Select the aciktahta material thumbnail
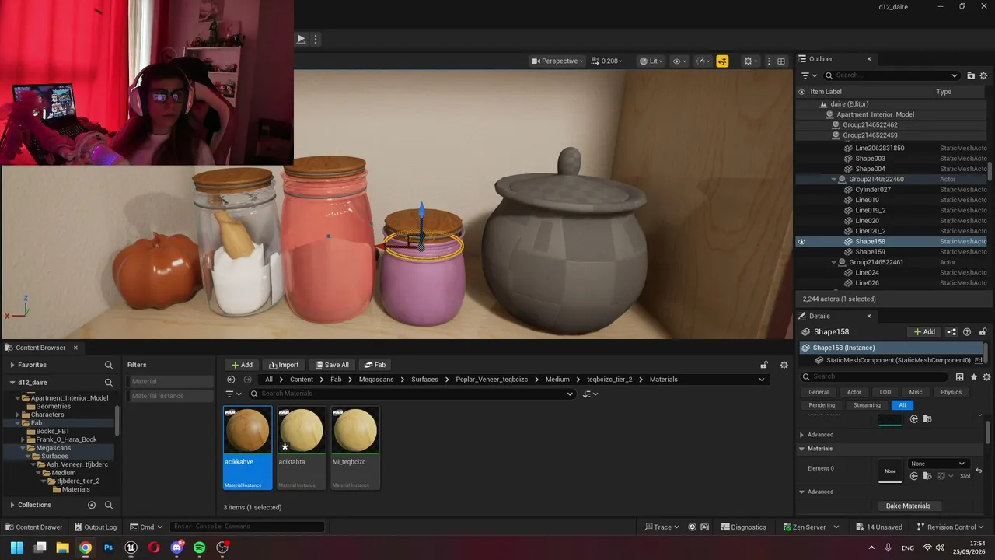Image resolution: width=995 pixels, height=560 pixels. pos(301,448)
